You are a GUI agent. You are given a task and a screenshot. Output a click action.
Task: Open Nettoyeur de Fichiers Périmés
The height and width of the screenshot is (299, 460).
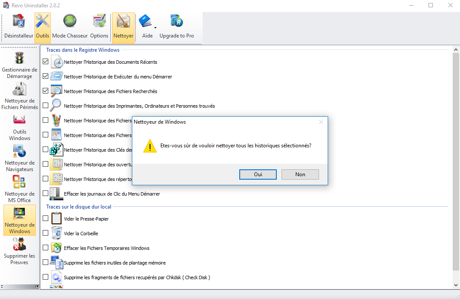[19, 96]
